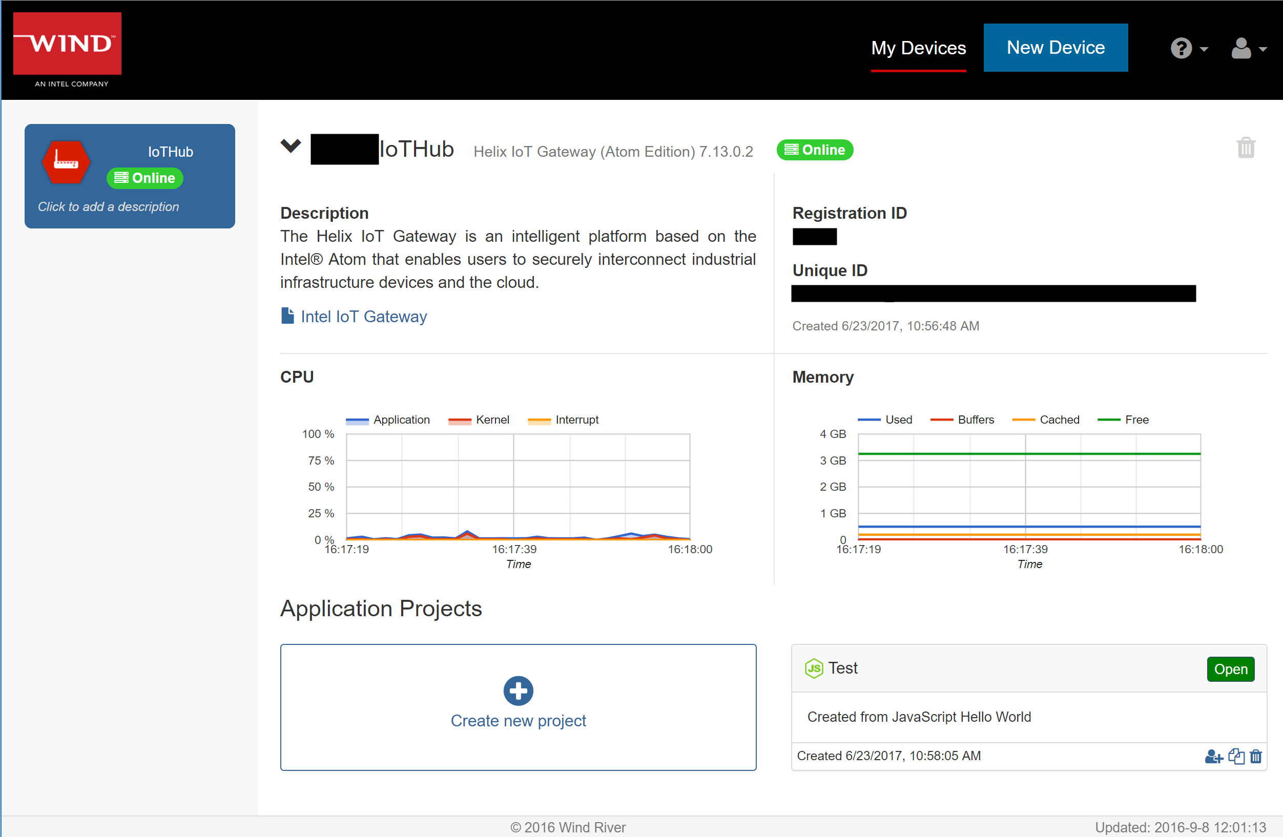The height and width of the screenshot is (837, 1283).
Task: Click the New Device button
Action: [1055, 48]
